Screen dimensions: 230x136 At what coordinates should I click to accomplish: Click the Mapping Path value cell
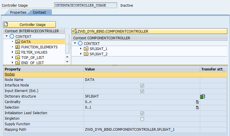click(x=142, y=130)
